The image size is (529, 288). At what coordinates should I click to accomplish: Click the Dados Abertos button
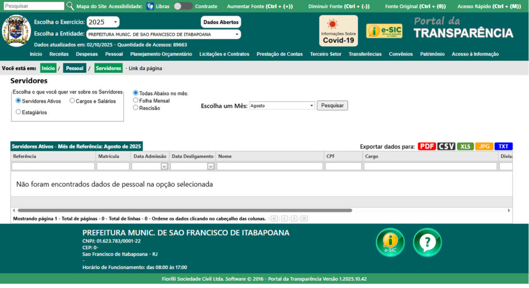tap(221, 22)
